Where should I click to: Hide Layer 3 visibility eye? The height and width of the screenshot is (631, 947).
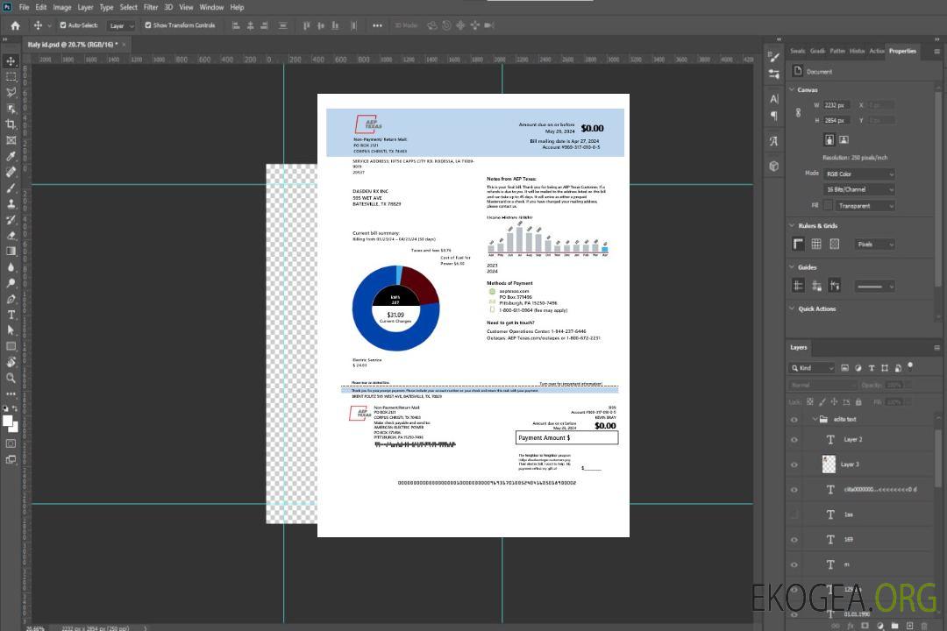point(794,465)
